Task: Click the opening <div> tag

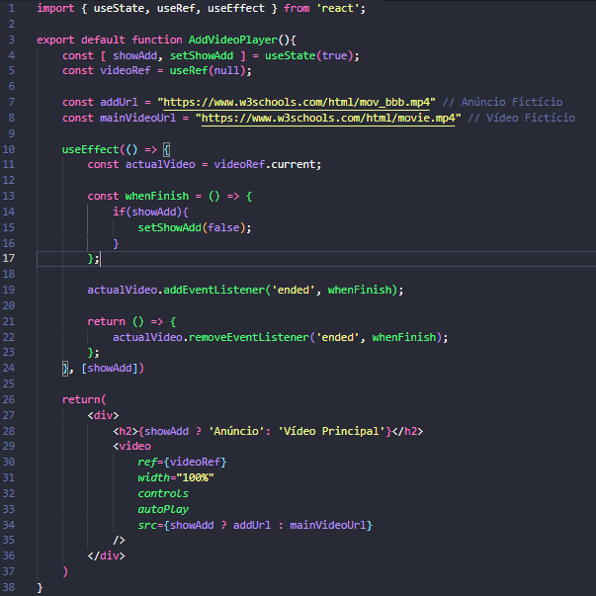Action: pos(104,415)
